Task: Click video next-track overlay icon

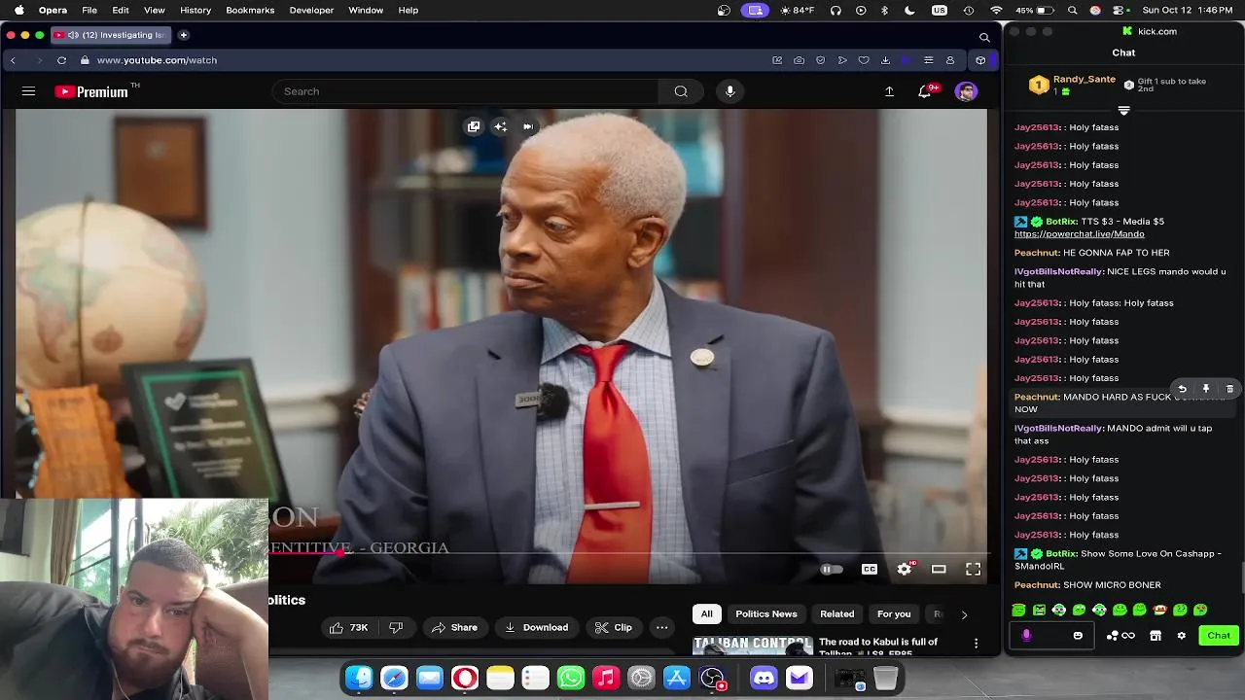Action: 528,126
